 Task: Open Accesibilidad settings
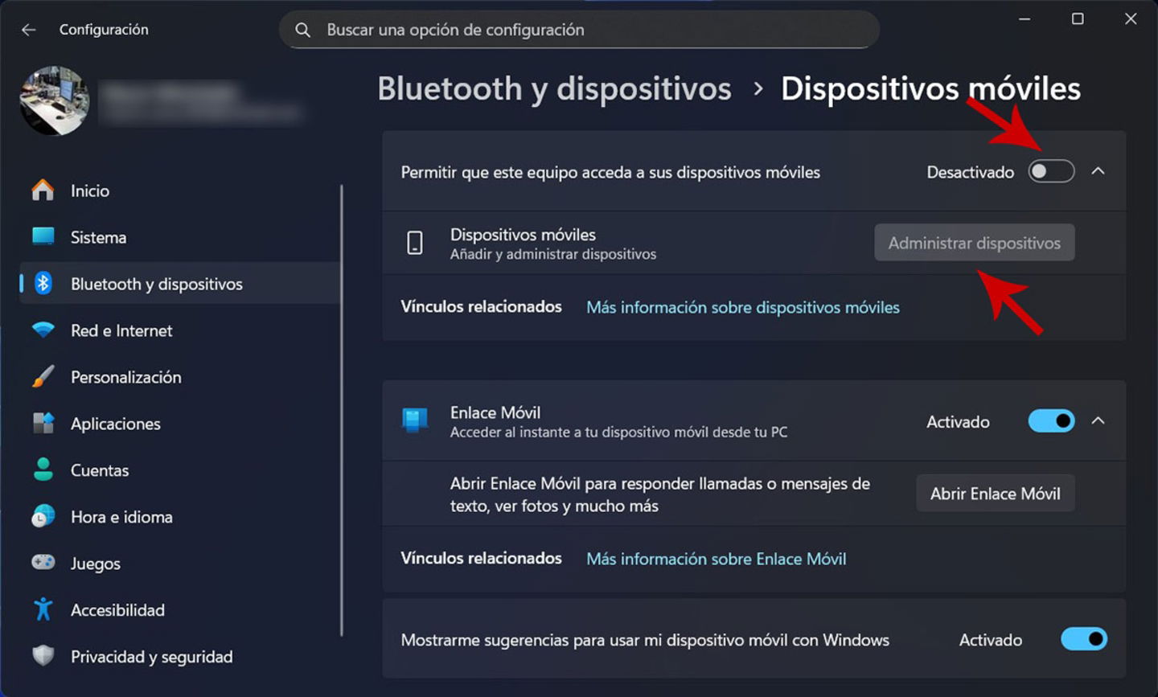click(179, 610)
